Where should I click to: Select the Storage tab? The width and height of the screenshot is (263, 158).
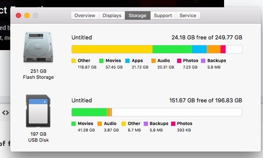(x=138, y=15)
